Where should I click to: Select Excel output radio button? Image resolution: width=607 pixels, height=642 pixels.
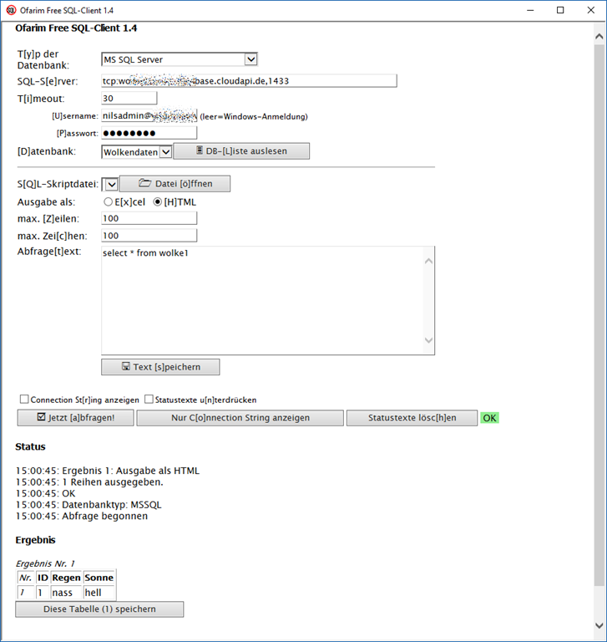108,201
